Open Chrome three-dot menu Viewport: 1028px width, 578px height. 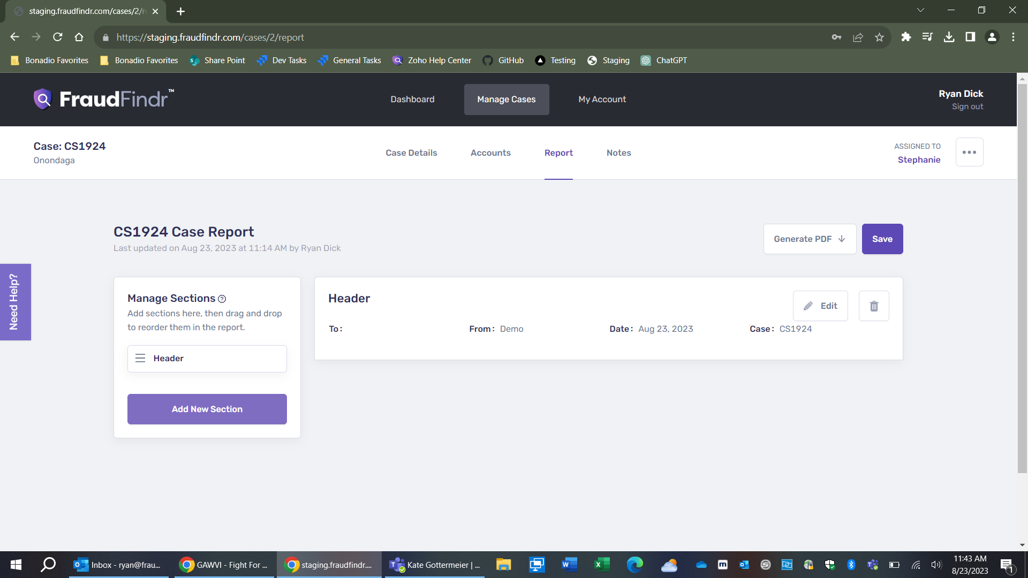click(1013, 37)
